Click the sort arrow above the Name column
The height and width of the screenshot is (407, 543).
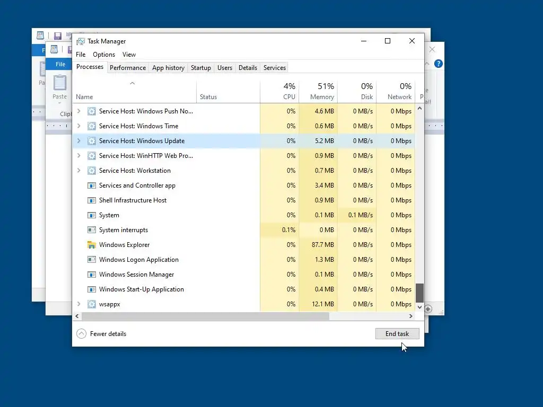[132, 83]
